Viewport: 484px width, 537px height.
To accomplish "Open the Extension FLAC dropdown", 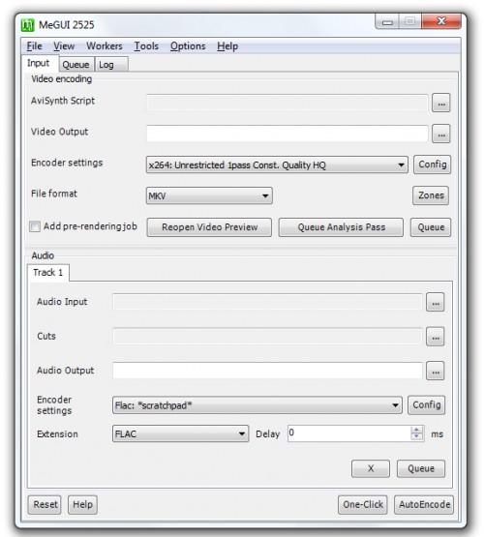I will pos(180,433).
